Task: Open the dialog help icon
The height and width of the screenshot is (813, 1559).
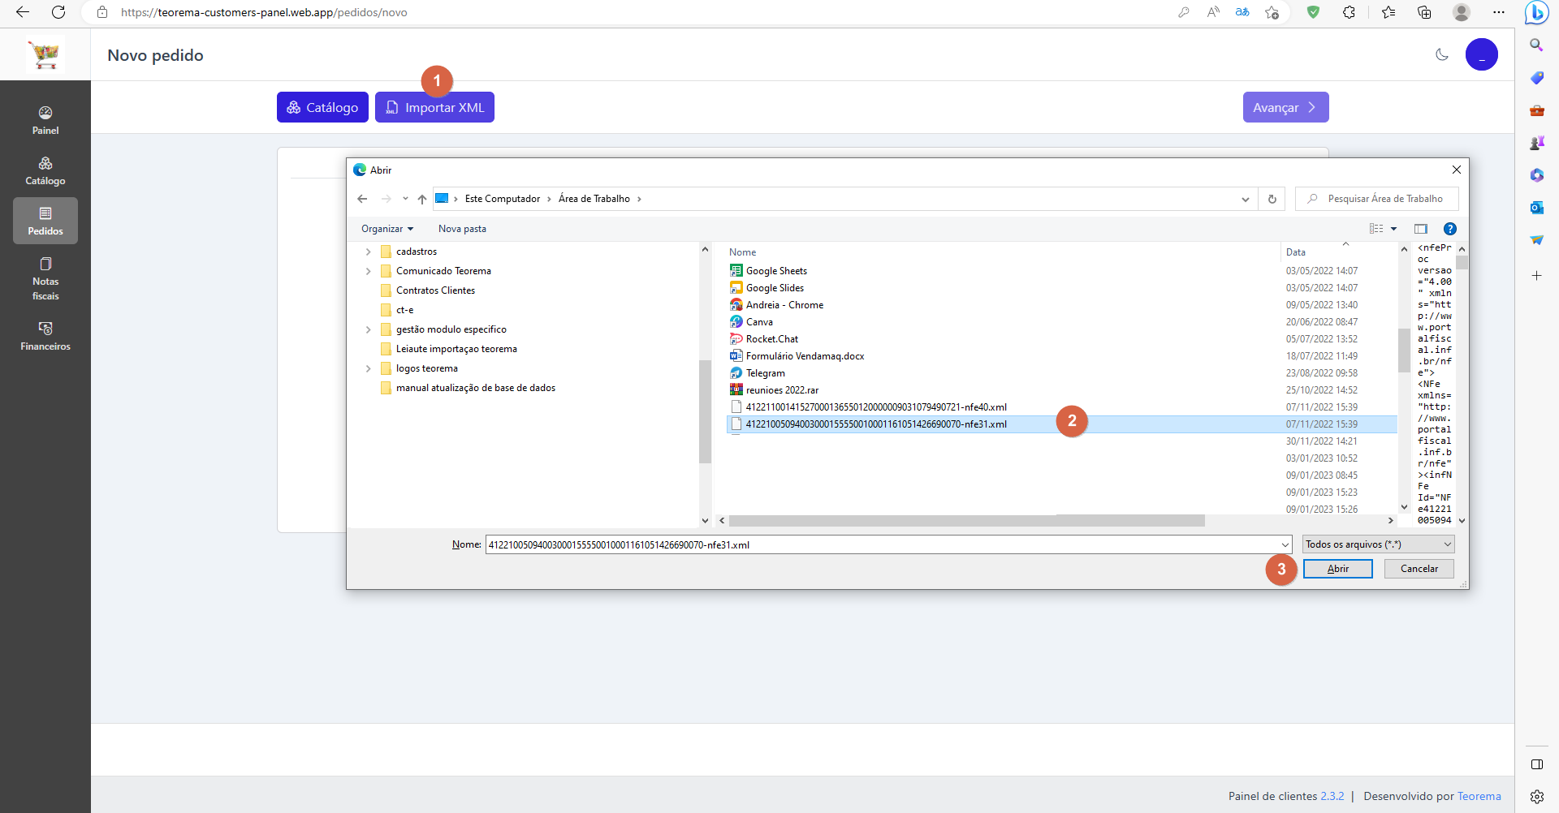Action: (1450, 229)
